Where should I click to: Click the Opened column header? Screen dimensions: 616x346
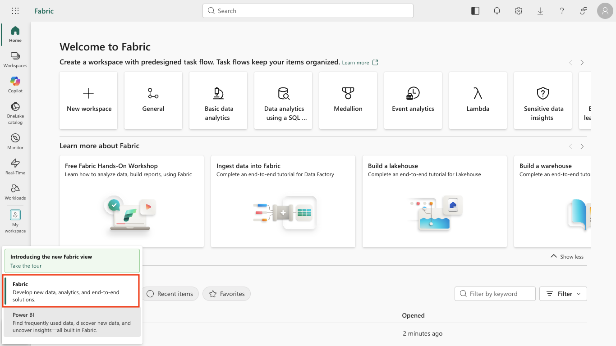pyautogui.click(x=414, y=315)
